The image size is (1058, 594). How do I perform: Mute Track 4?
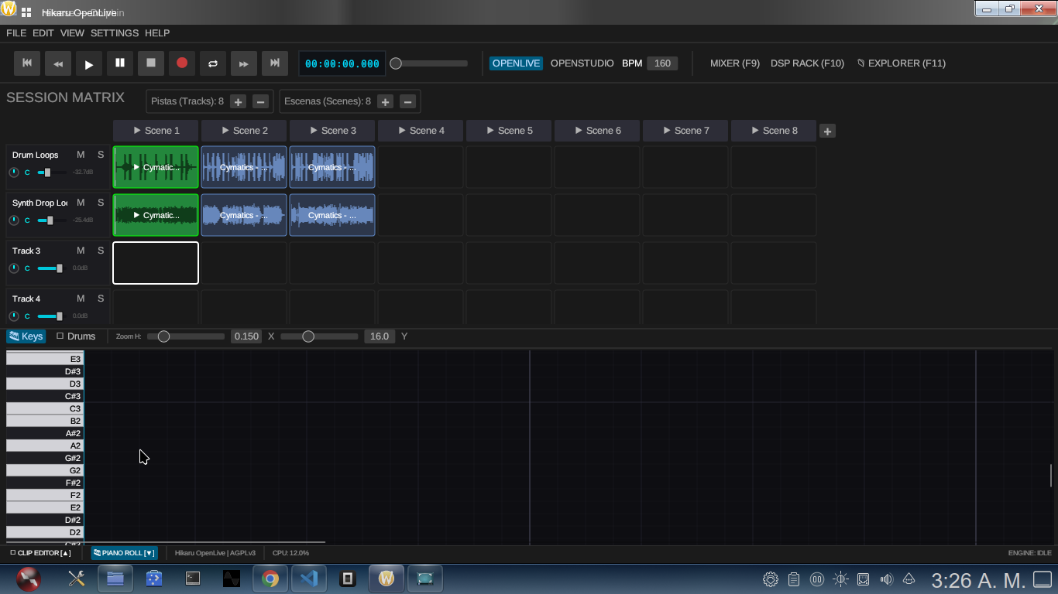[81, 299]
